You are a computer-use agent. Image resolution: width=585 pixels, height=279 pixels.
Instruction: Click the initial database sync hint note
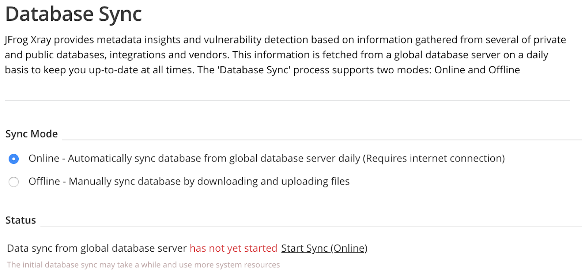coord(143,265)
